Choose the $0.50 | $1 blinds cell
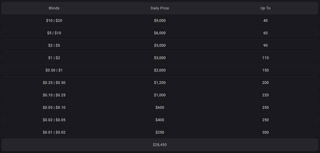Image resolution: width=320 pixels, height=153 pixels. coord(54,70)
